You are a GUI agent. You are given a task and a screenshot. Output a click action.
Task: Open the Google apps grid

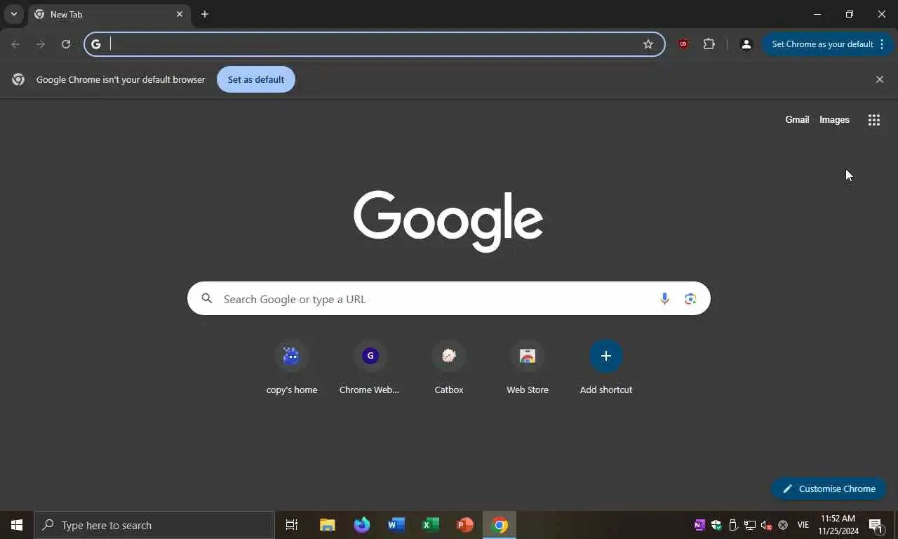874,120
